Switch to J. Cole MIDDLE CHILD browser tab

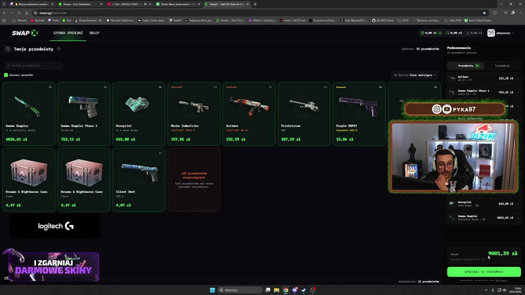point(128,4)
